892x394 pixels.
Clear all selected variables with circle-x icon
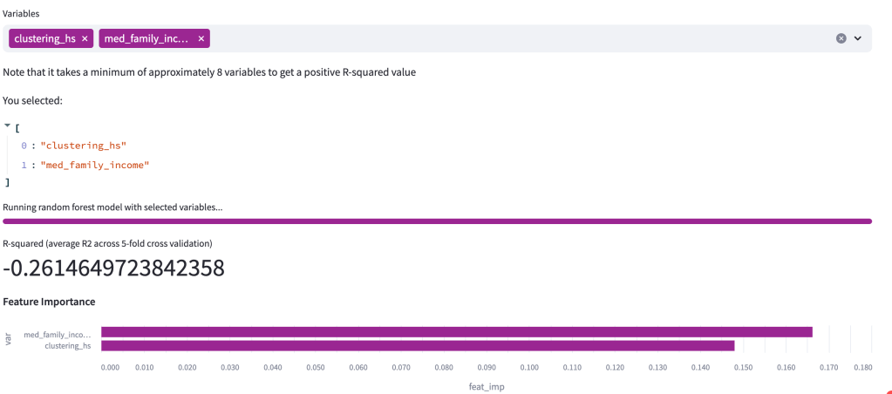[x=841, y=38]
